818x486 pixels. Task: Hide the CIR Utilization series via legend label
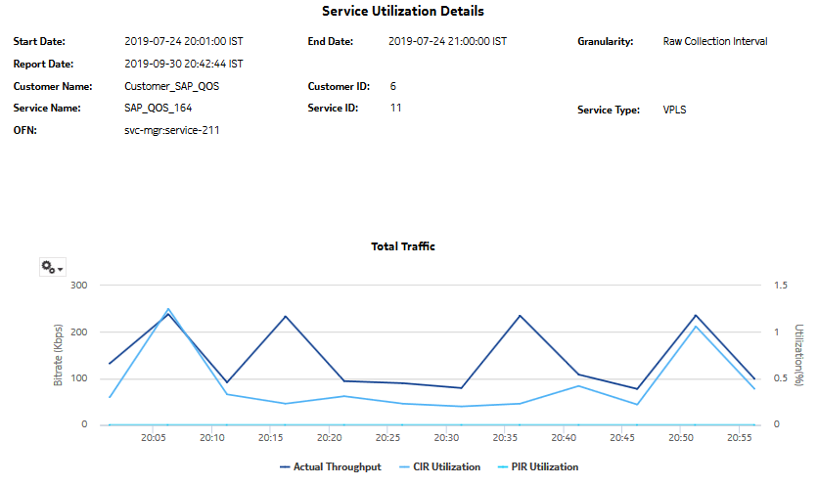point(444,467)
